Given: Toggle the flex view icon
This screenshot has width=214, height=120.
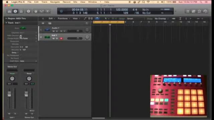Looking at the screenshot, I should click(x=90, y=19).
